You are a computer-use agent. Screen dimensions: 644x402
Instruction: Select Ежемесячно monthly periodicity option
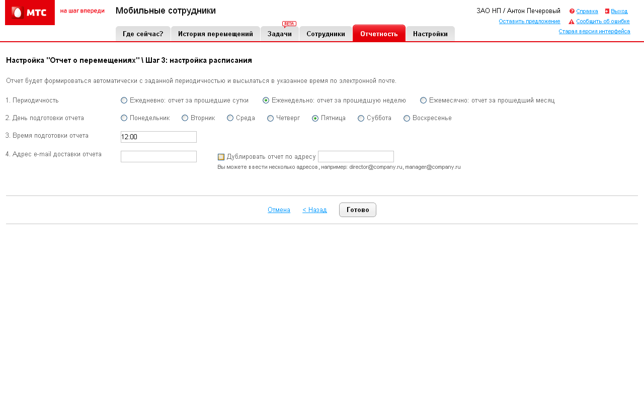424,100
